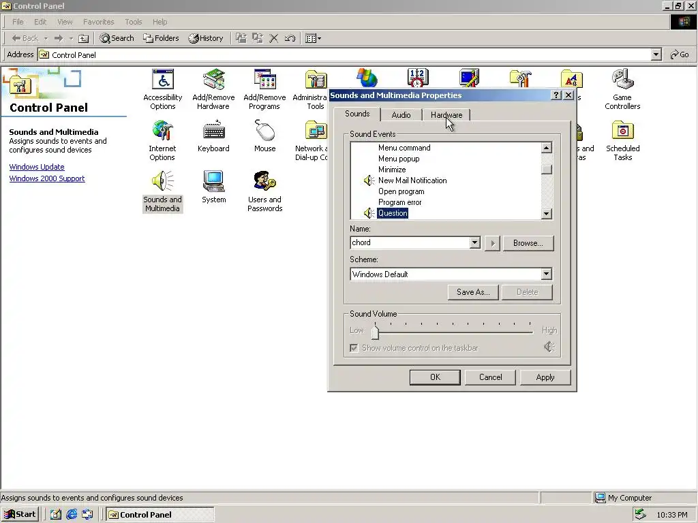The image size is (698, 523).
Task: Click Sound Events scrollbar up arrow
Action: pos(547,148)
